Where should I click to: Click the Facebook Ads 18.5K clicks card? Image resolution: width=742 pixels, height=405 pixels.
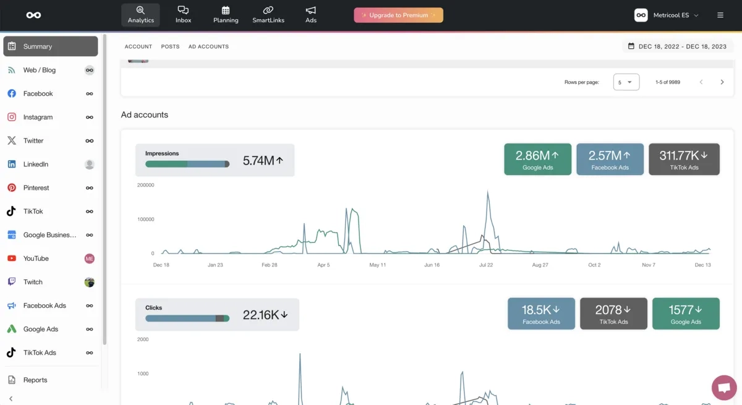point(541,314)
